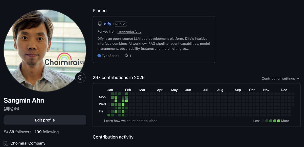304x147 pixels.
Task: Click the set status smiley icon
Action: pos(80,77)
